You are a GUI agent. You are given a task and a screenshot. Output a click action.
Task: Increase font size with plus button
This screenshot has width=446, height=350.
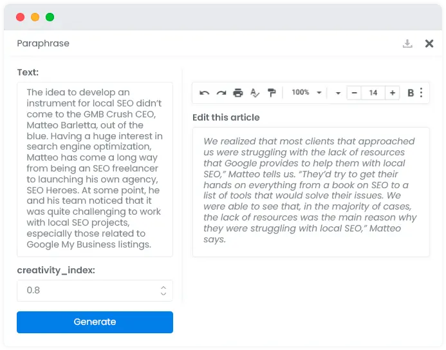pyautogui.click(x=393, y=93)
